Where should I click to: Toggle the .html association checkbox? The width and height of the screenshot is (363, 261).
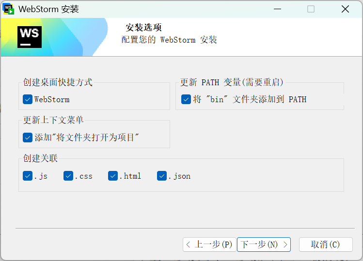click(113, 176)
